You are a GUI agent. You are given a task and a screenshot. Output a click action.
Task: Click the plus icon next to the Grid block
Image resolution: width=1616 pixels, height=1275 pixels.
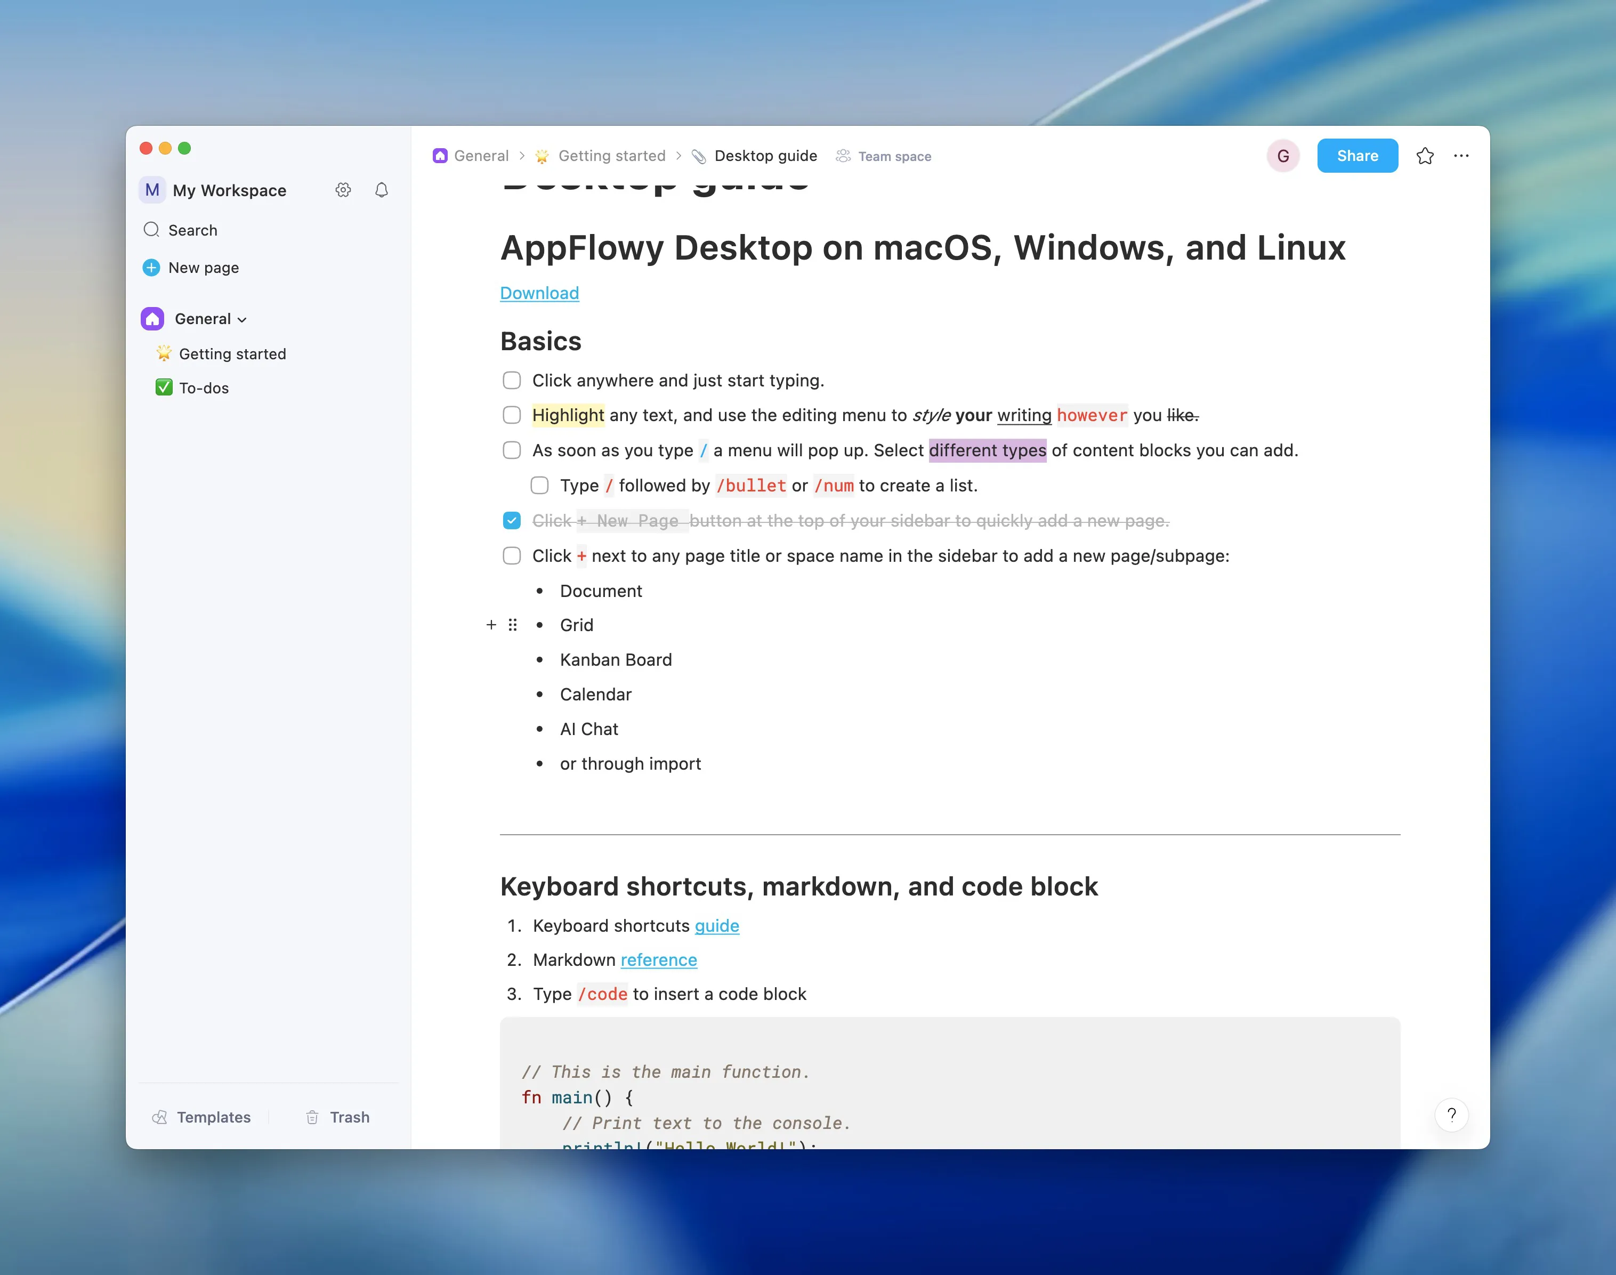click(491, 625)
